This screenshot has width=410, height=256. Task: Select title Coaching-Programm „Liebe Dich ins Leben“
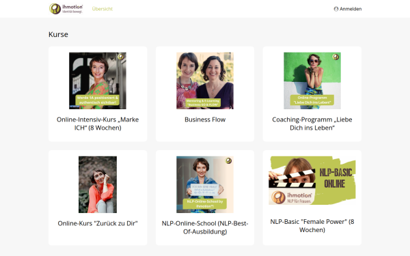coord(312,124)
